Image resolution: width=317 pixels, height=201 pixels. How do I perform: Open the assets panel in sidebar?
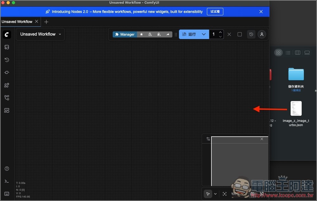[x=7, y=47]
